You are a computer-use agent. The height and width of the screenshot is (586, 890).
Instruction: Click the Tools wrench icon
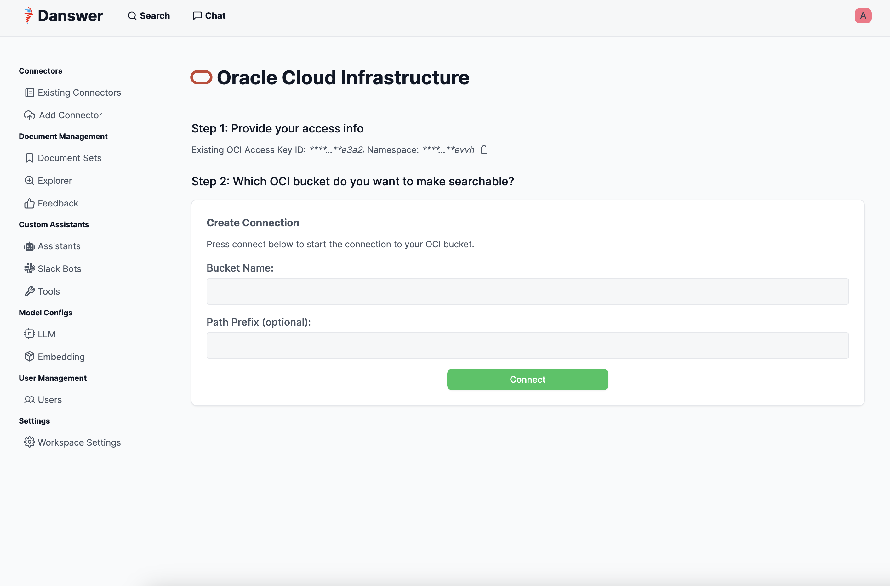click(x=29, y=291)
